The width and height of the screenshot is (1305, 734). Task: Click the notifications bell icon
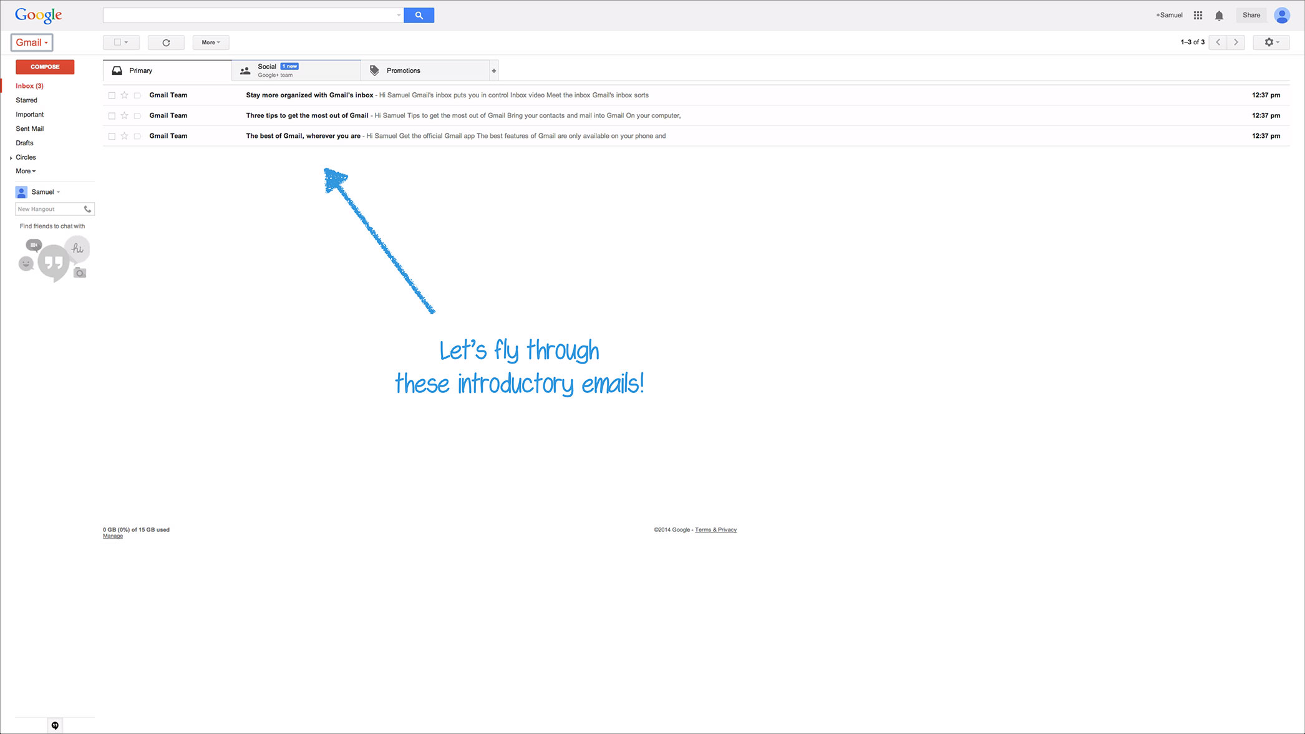pos(1219,16)
